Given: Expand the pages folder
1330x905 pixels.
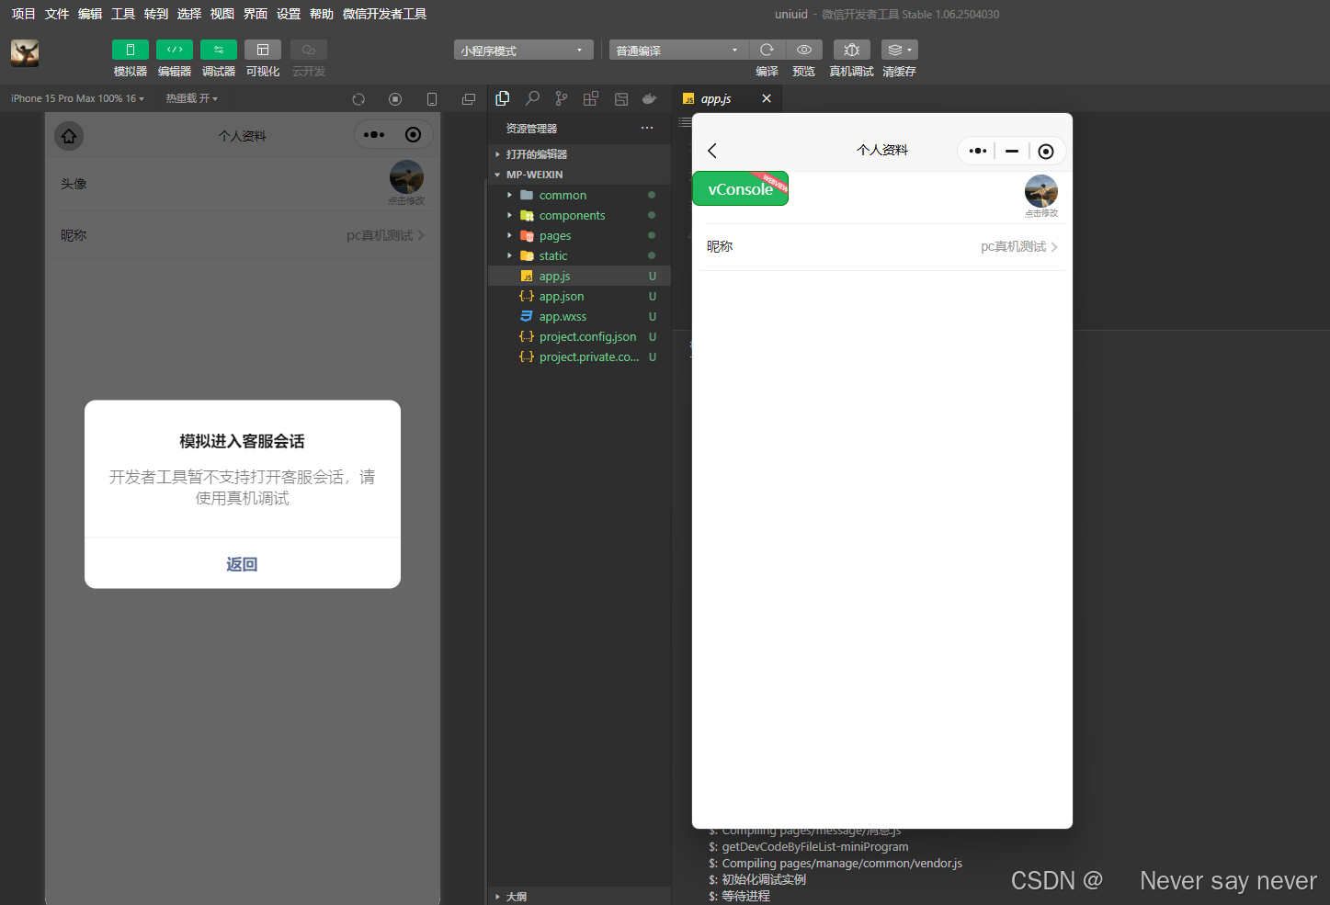Looking at the screenshot, I should [x=580, y=235].
